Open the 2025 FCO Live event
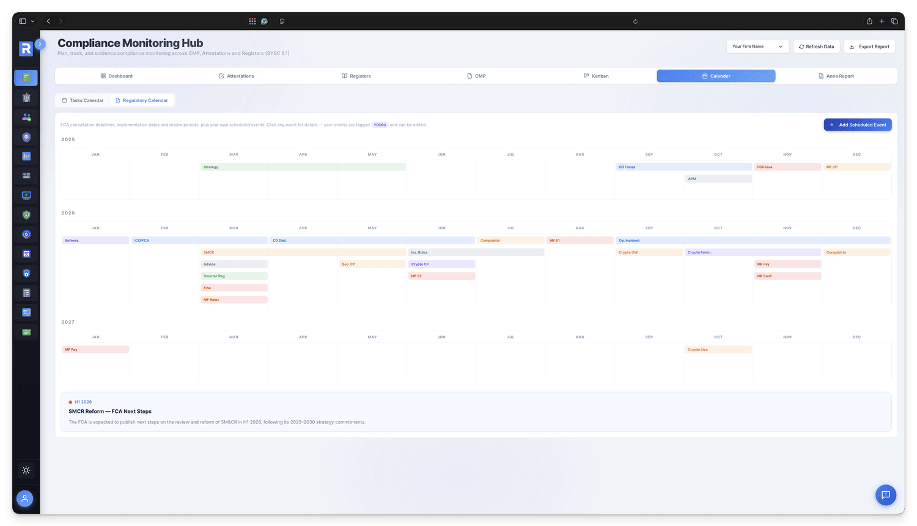This screenshot has height=526, width=917. tap(787, 167)
